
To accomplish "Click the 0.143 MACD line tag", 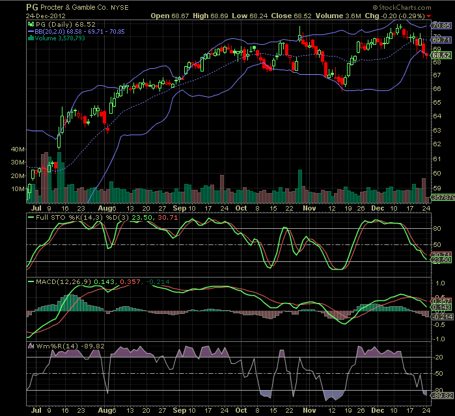I will 441,307.
